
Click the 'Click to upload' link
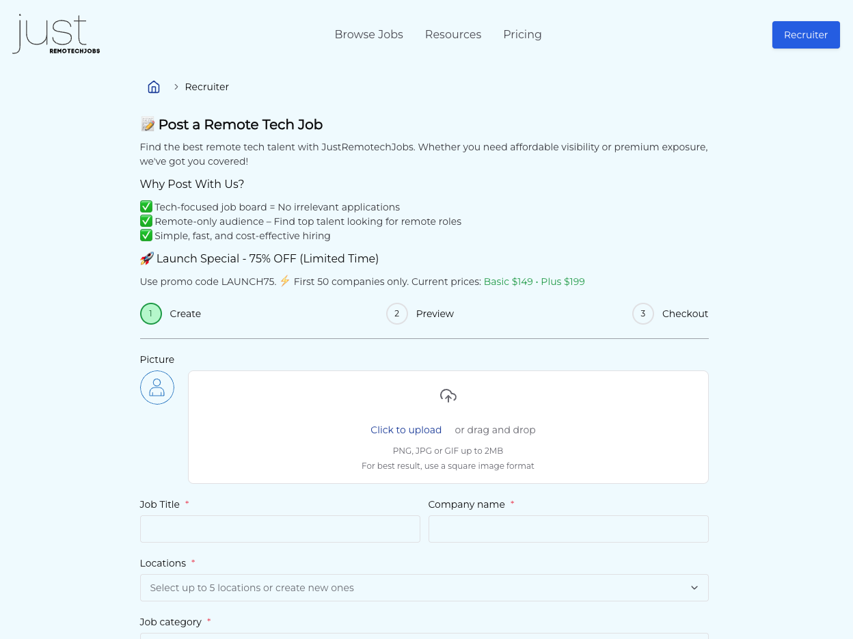pyautogui.click(x=406, y=430)
